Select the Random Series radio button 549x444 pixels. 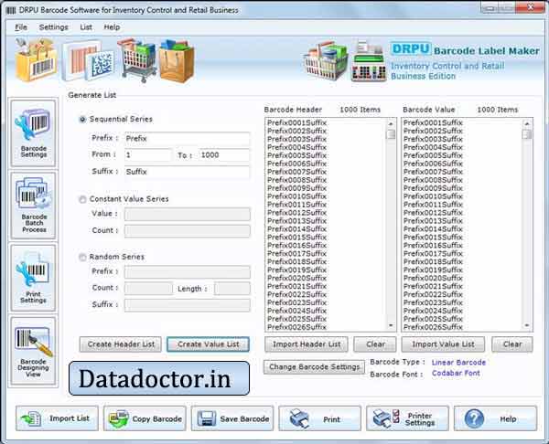pyautogui.click(x=82, y=258)
